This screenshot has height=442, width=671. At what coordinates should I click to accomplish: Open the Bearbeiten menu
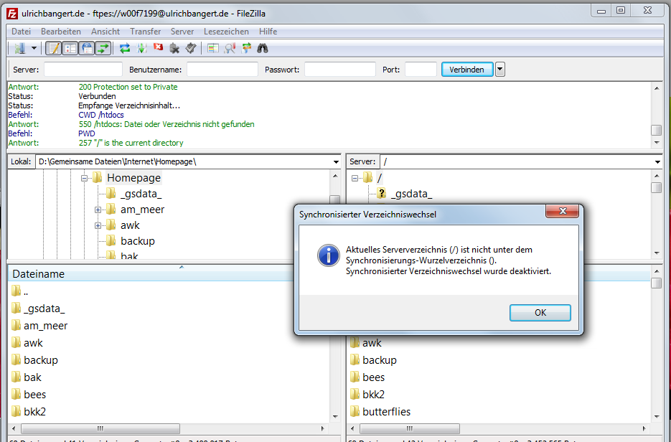pos(61,32)
